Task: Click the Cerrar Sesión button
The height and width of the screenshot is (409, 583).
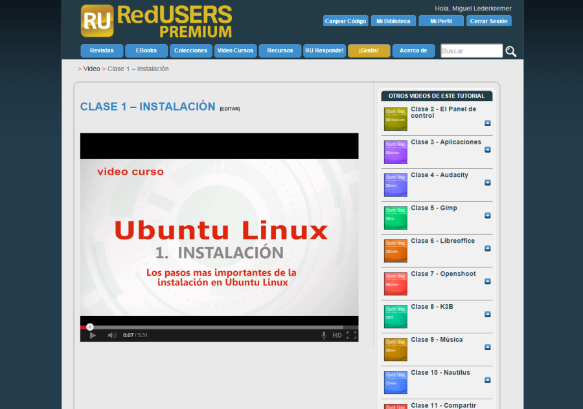Action: (x=488, y=20)
